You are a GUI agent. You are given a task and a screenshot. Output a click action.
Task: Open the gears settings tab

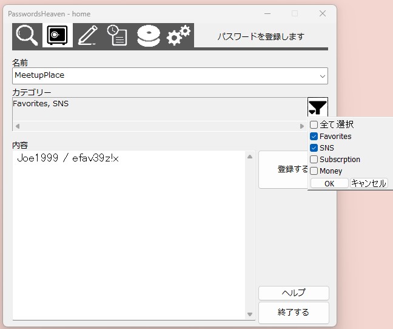coord(178,35)
